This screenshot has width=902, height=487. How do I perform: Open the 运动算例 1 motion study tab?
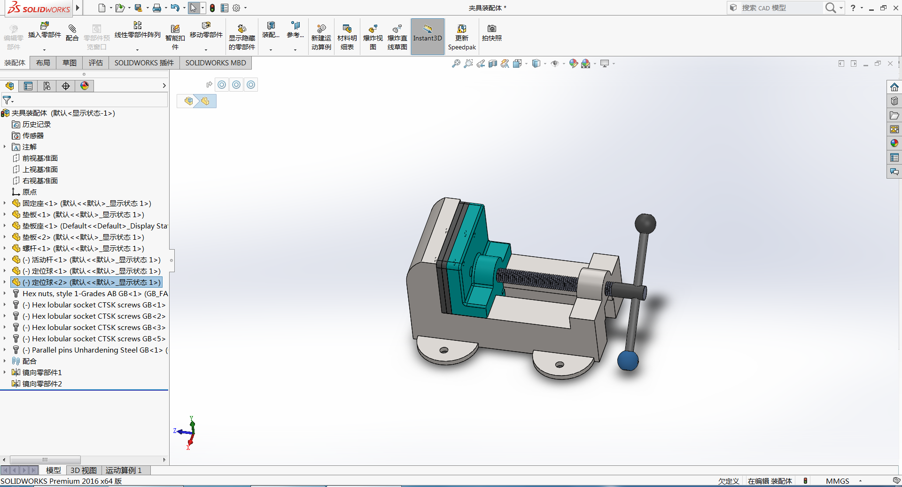(x=123, y=470)
